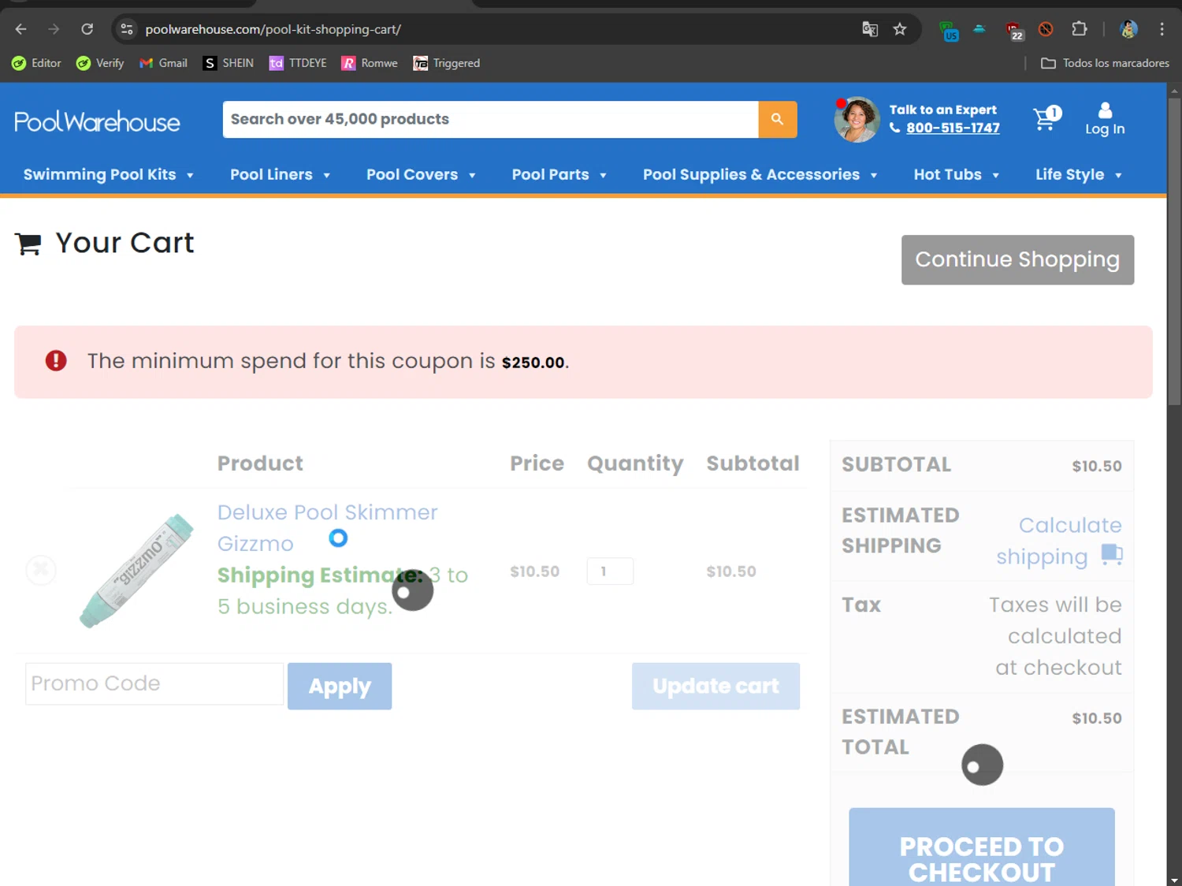Expand the Pool Liners menu
1182x886 pixels.
[x=280, y=174]
